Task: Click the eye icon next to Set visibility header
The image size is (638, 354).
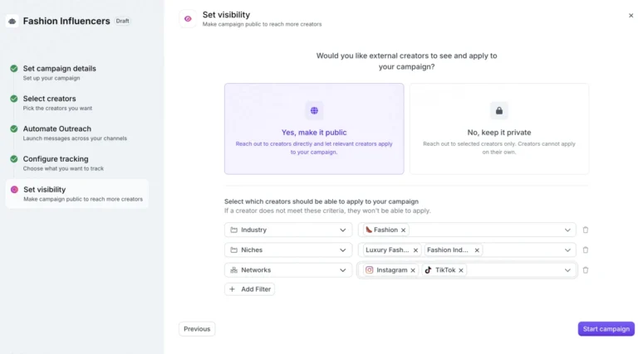Action: click(188, 19)
